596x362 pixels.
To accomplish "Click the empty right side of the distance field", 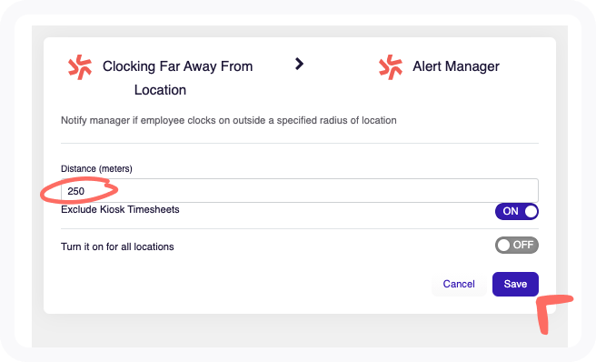I will pyautogui.click(x=418, y=190).
